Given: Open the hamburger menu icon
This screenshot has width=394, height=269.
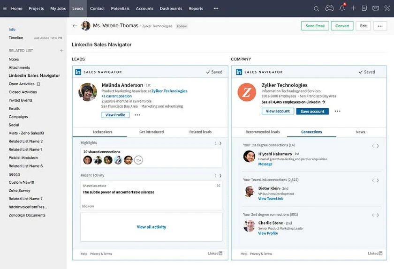Looking at the screenshot, I should tap(5, 8).
